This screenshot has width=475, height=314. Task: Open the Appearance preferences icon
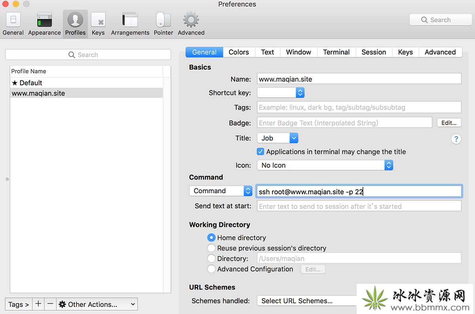(44, 24)
